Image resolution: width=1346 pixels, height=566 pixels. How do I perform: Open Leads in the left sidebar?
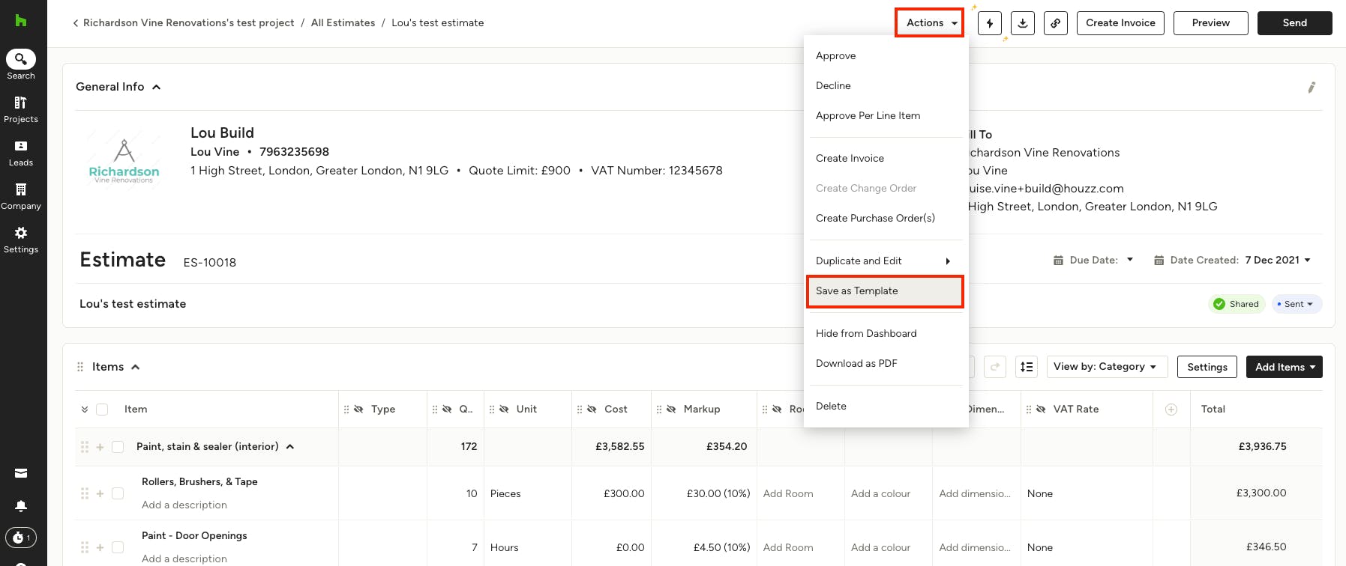tap(21, 153)
